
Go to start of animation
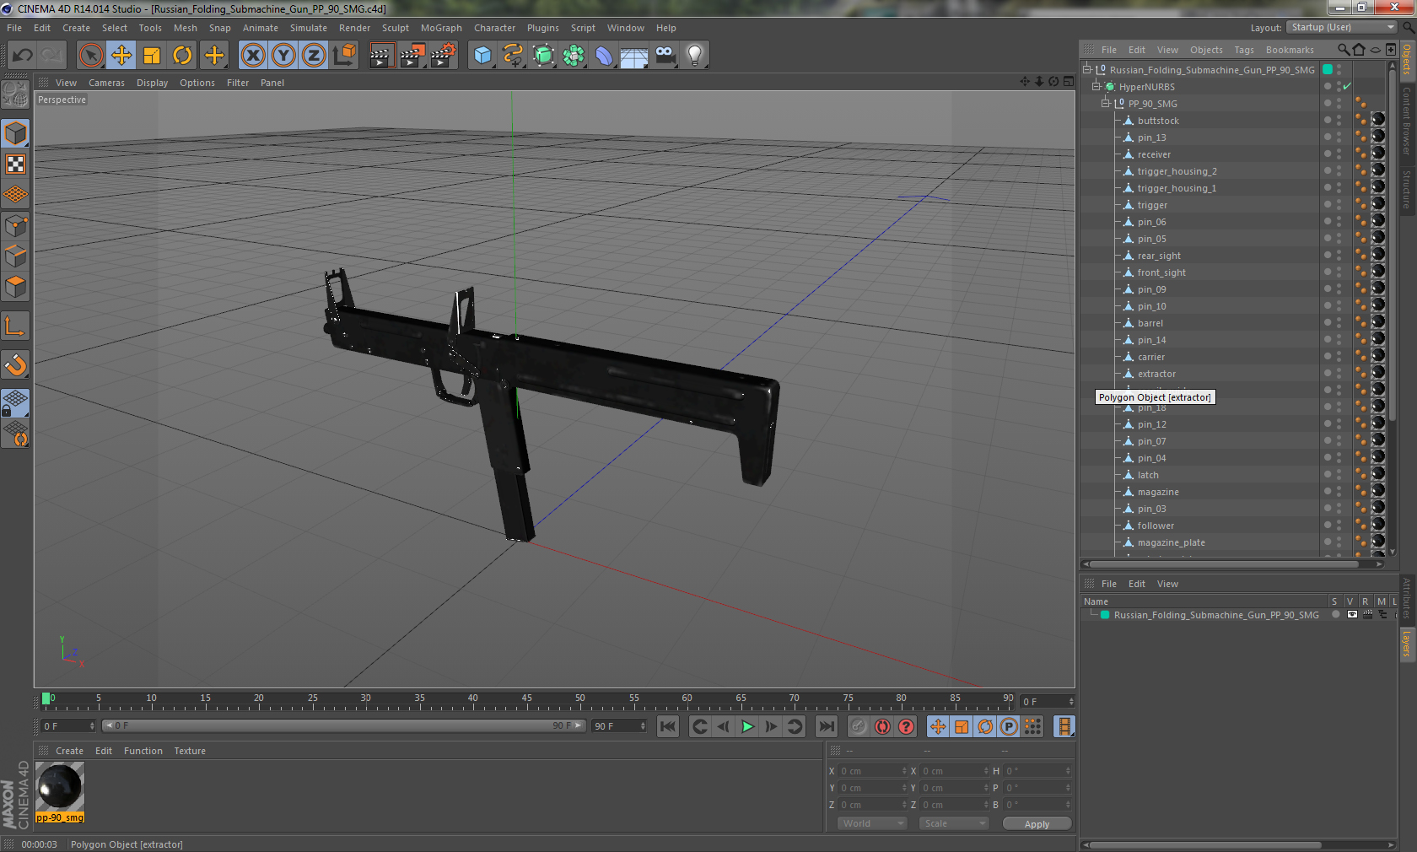coord(668,726)
